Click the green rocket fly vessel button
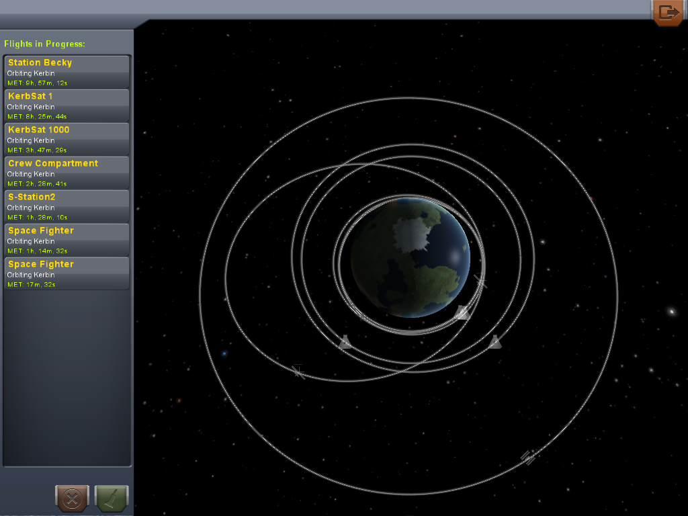The width and height of the screenshot is (688, 516). 112,499
